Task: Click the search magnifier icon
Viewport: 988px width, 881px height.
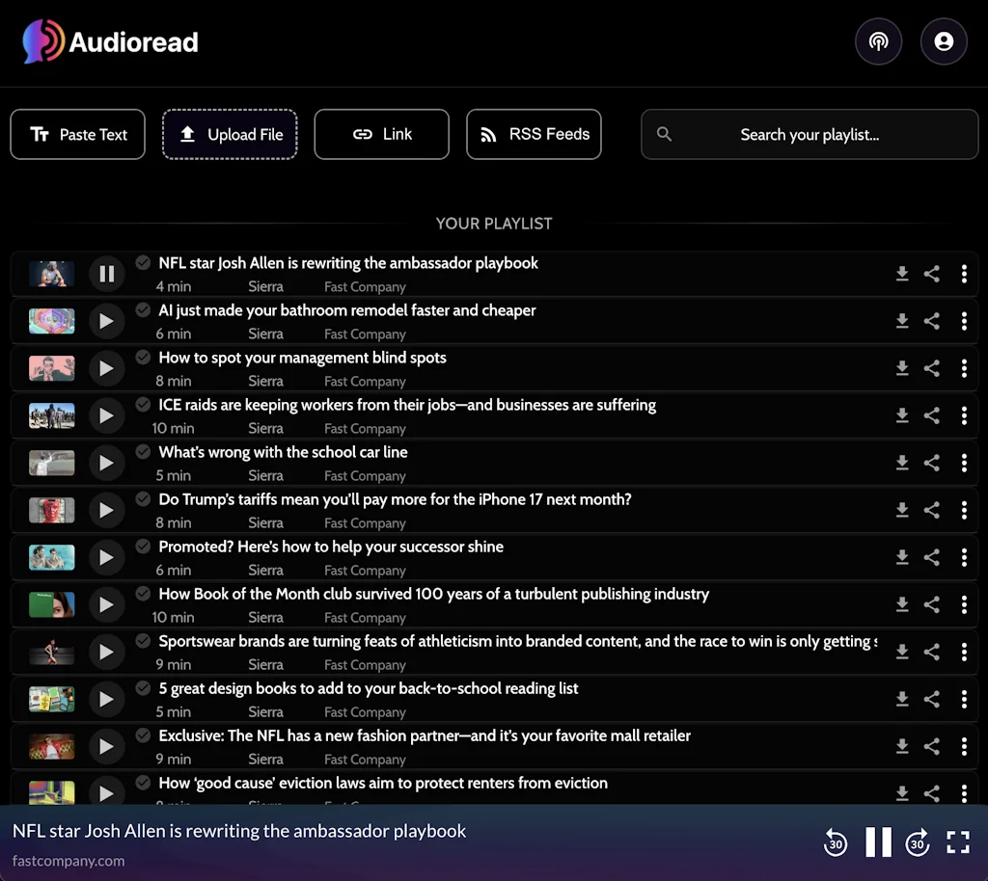Action: click(x=665, y=134)
